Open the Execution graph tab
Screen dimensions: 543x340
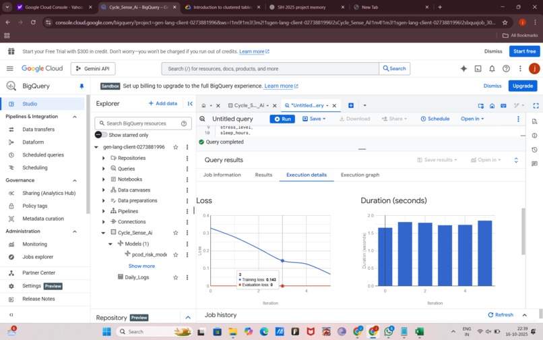[x=360, y=175]
